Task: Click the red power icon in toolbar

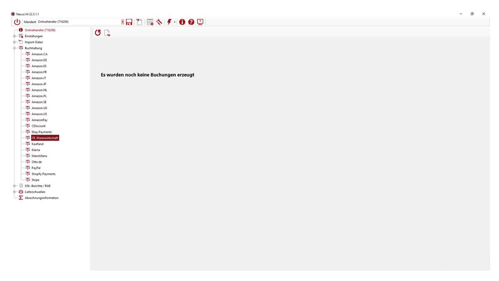Action: [x=17, y=22]
